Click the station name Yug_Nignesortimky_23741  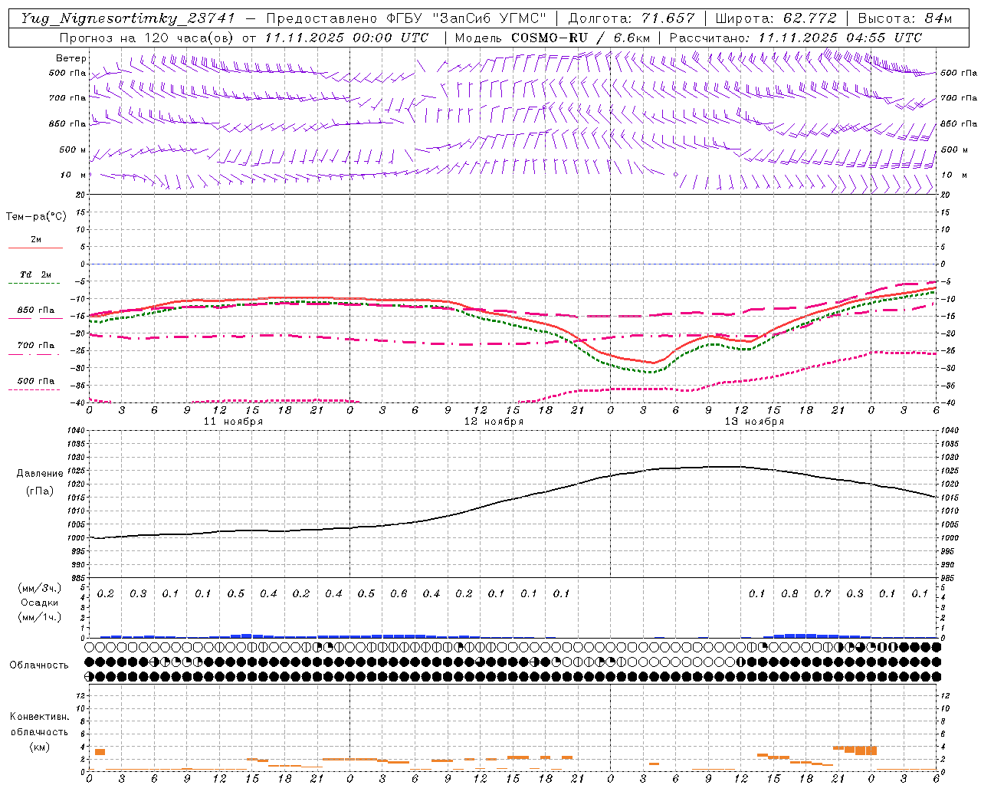coord(128,18)
